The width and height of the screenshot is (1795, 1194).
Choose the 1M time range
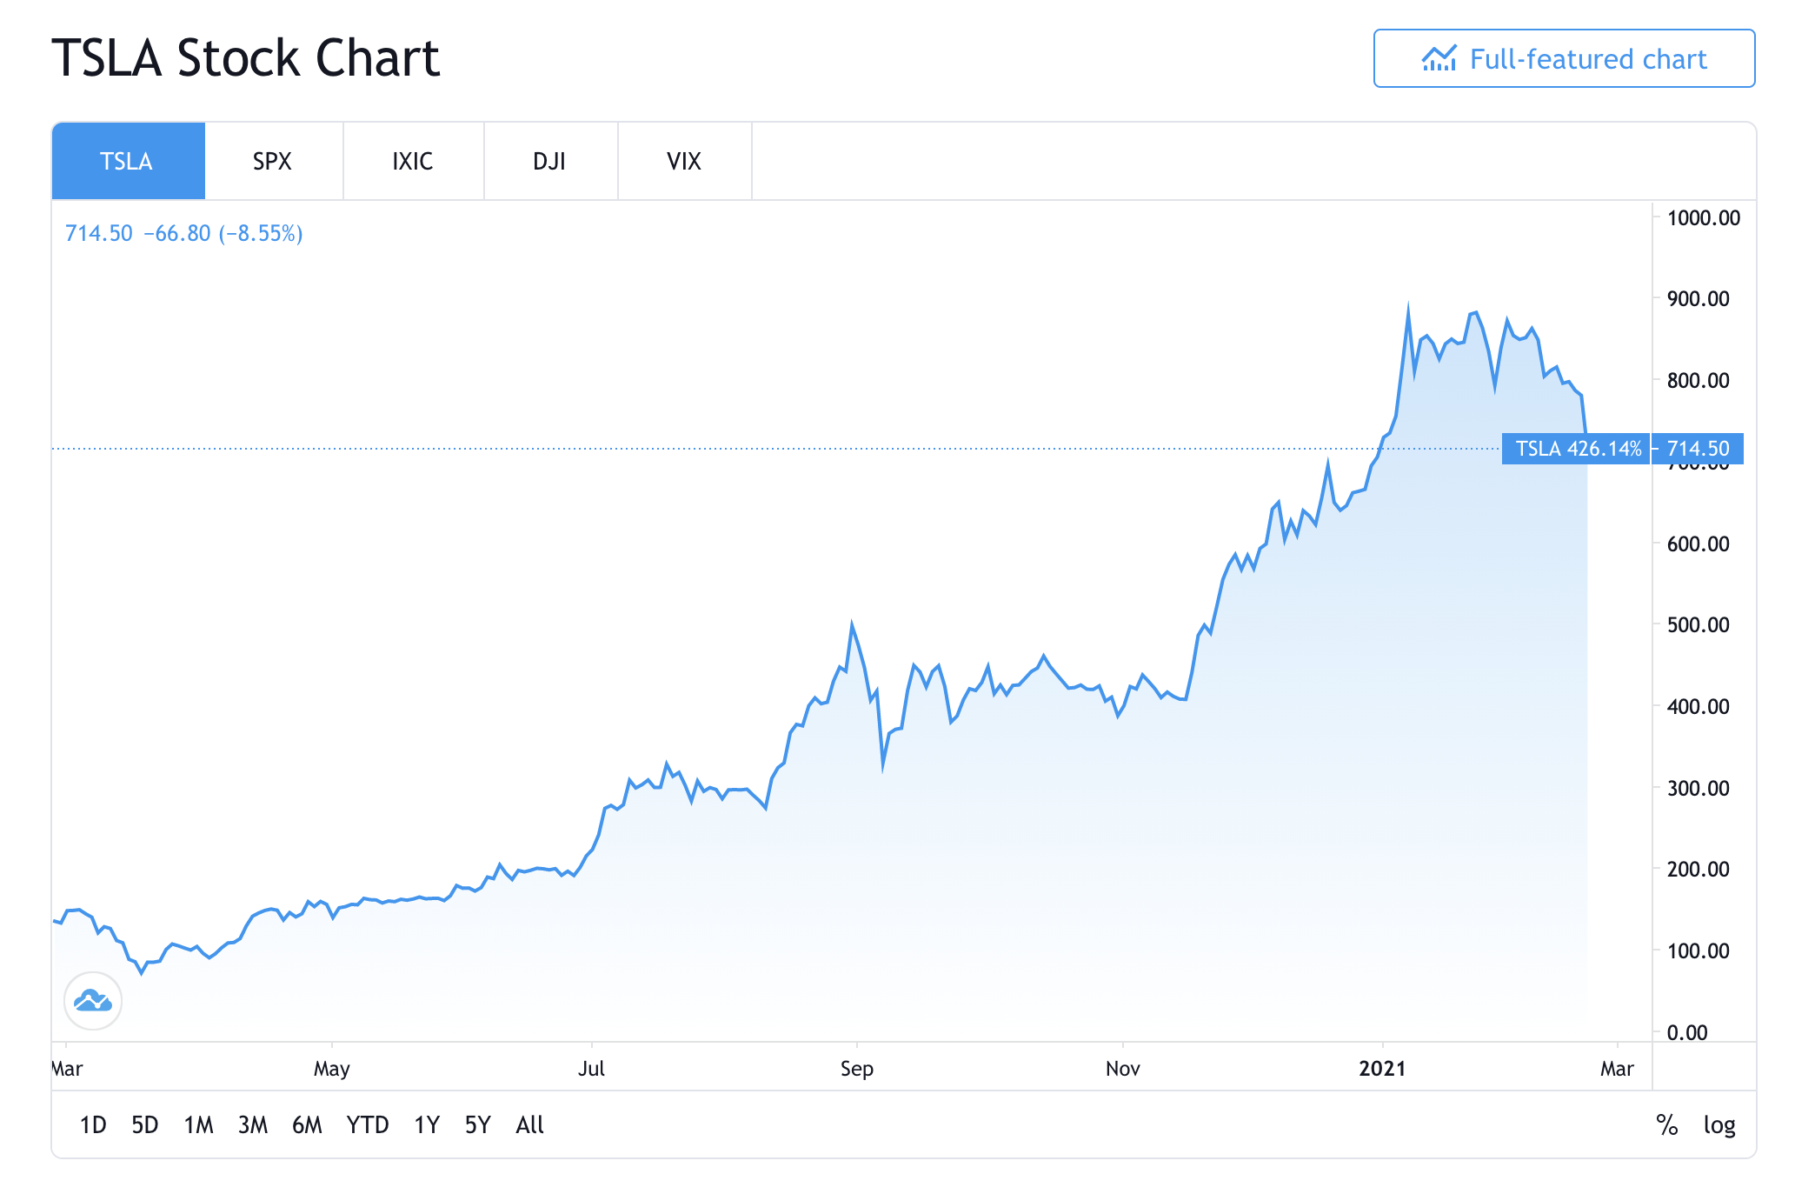click(x=198, y=1125)
